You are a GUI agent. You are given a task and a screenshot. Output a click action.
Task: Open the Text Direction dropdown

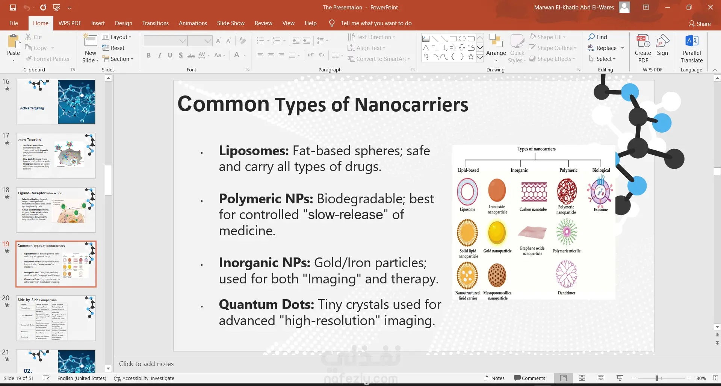pyautogui.click(x=371, y=37)
